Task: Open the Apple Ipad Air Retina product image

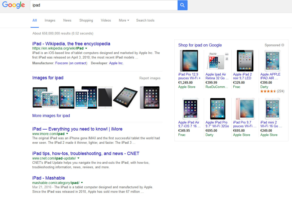Action: (217, 61)
